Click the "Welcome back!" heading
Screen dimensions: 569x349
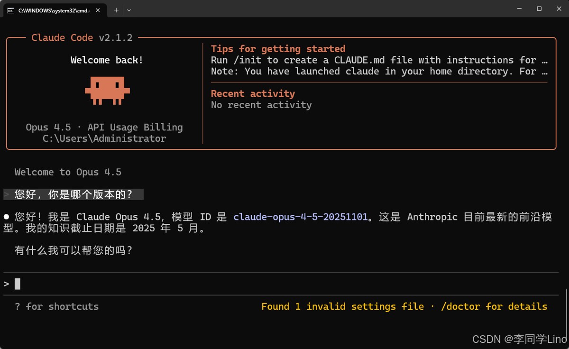click(107, 60)
